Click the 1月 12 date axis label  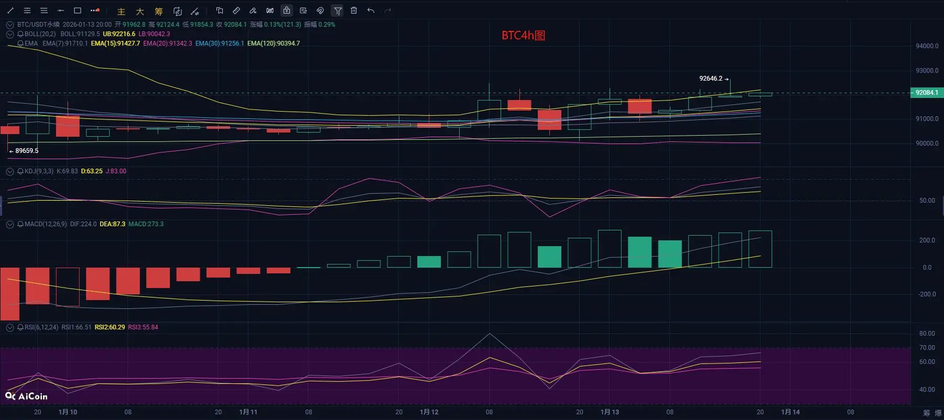point(429,412)
